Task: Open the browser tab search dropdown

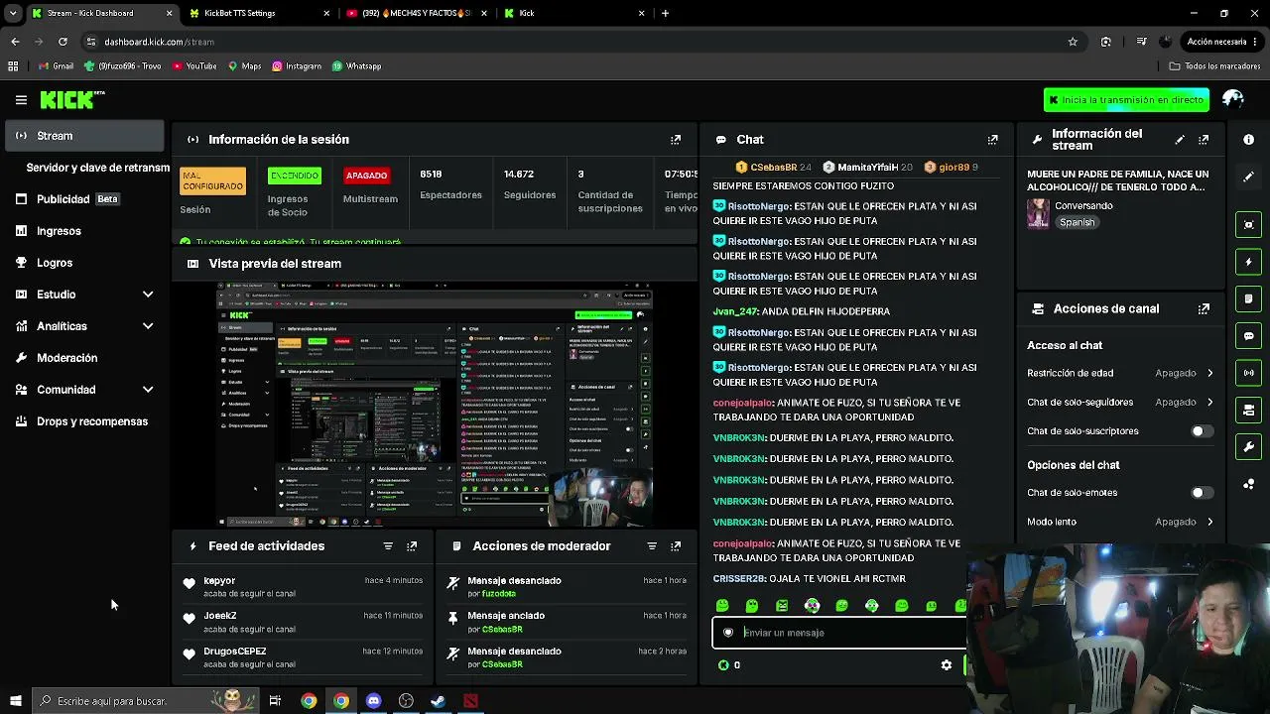Action: click(x=13, y=13)
